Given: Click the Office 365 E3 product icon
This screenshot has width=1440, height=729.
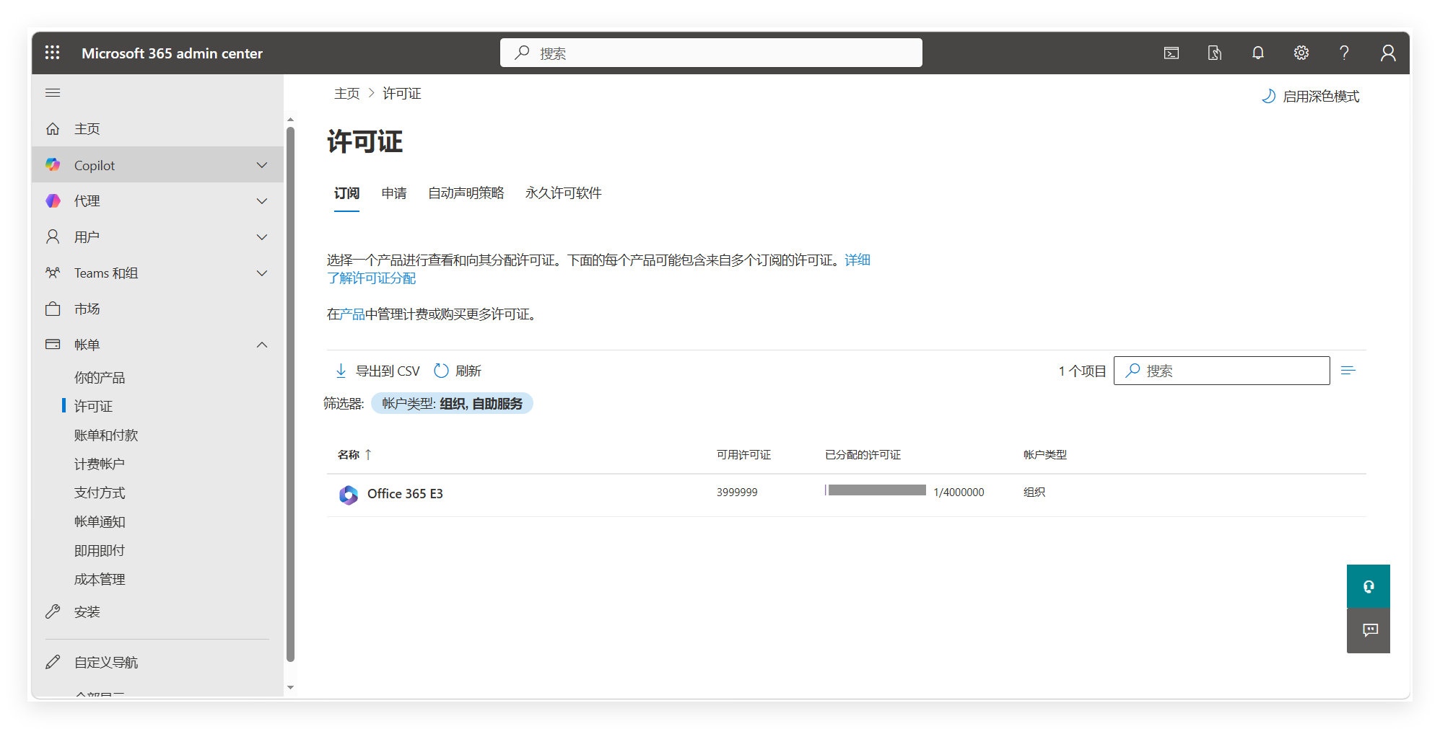Looking at the screenshot, I should click(x=349, y=495).
